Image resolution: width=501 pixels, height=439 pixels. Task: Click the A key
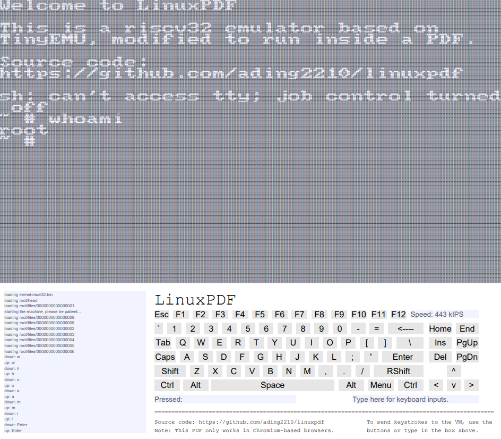(x=187, y=357)
